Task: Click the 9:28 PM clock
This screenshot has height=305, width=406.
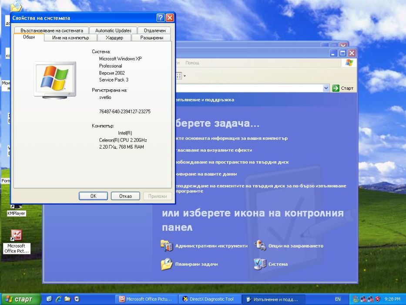Action: coord(393,299)
